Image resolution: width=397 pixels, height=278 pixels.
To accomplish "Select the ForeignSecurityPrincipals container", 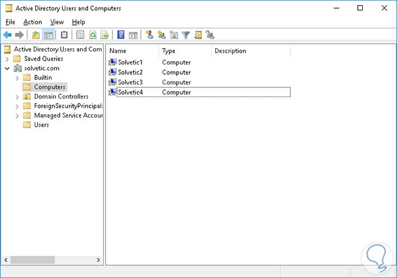I will pyautogui.click(x=69, y=106).
